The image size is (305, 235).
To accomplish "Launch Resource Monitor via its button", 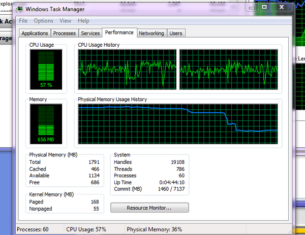I will point(149,208).
